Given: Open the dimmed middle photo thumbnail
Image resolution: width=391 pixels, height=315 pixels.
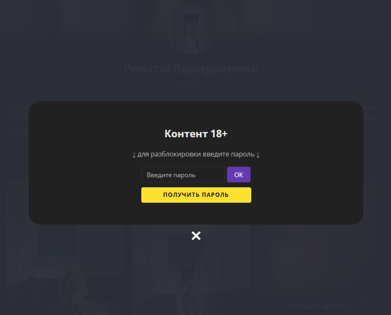Looking at the screenshot, I should (x=191, y=270).
